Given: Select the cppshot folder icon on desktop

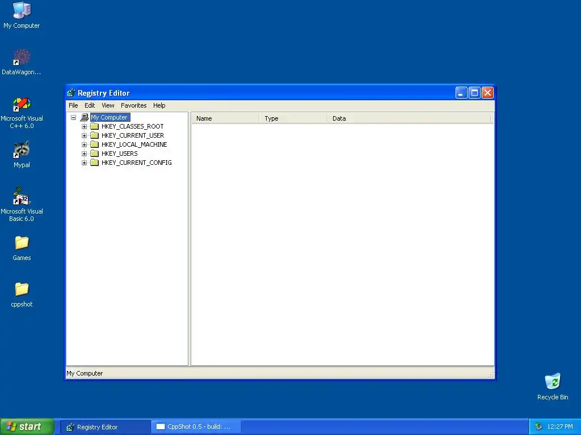Looking at the screenshot, I should click(22, 289).
